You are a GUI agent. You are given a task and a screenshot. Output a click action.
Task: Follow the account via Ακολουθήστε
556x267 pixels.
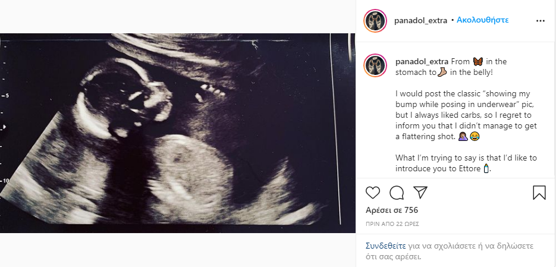tap(482, 20)
